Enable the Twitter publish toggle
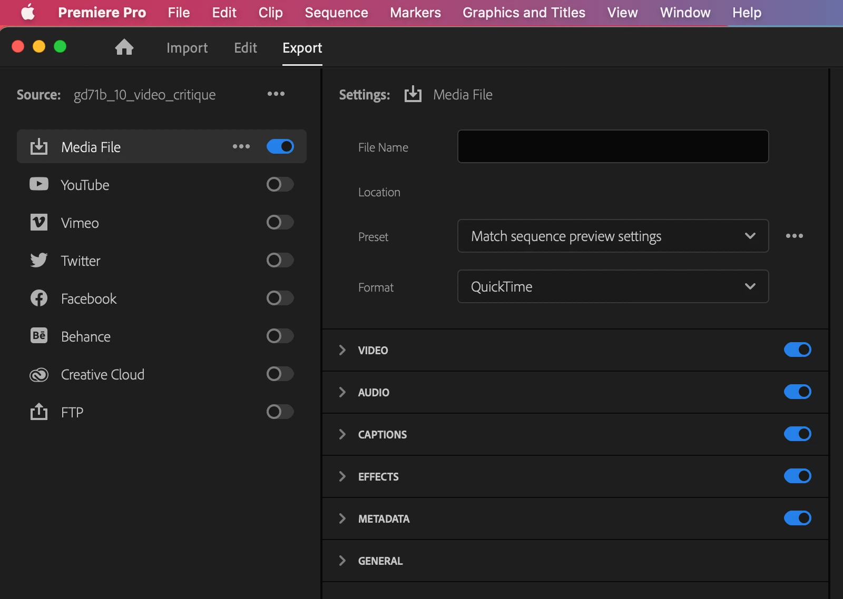The width and height of the screenshot is (843, 599). (280, 260)
